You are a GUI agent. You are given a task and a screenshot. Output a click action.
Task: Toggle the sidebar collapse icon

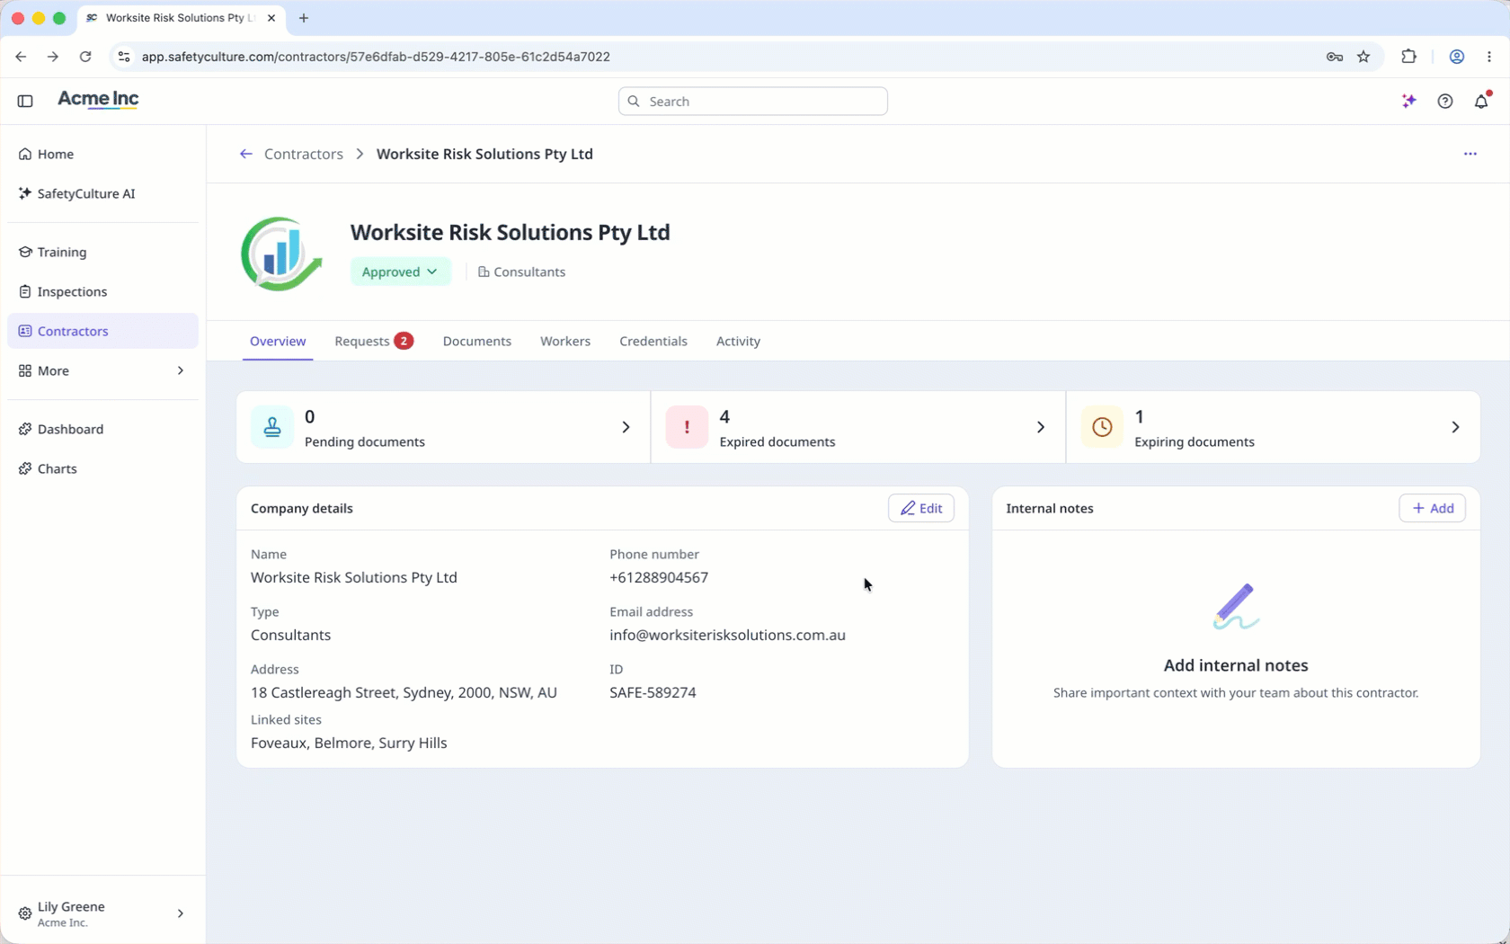tap(25, 102)
